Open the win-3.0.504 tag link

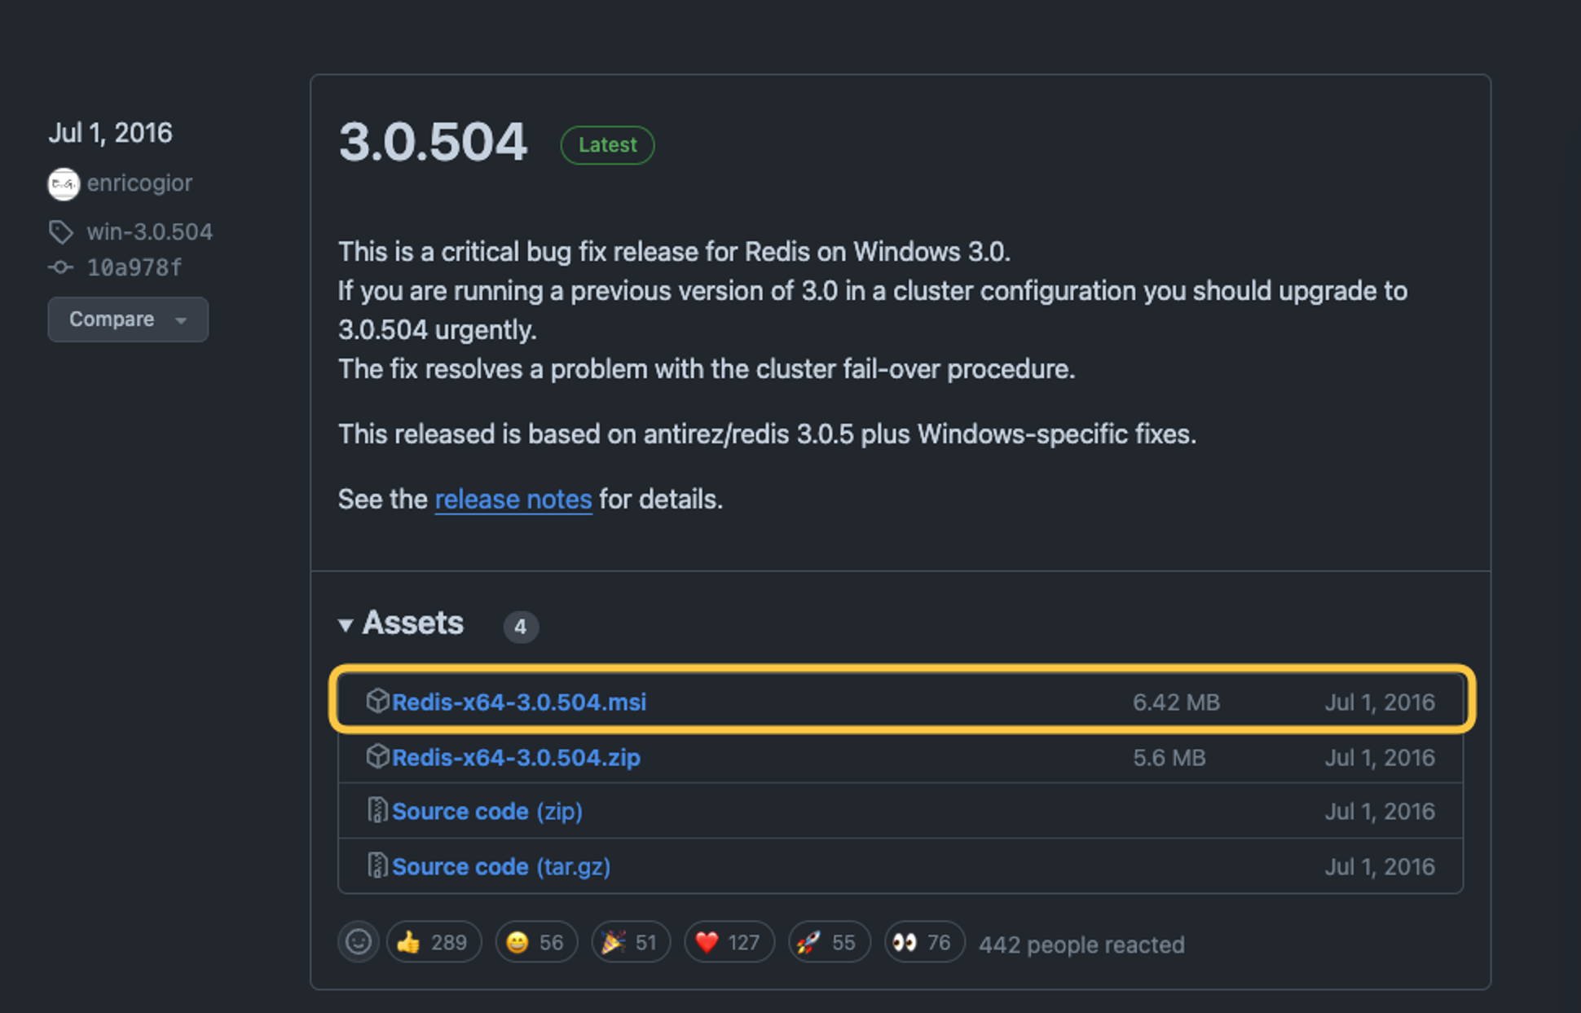point(149,232)
